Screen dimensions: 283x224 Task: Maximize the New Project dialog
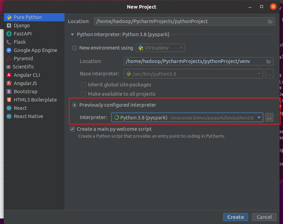pos(262,7)
